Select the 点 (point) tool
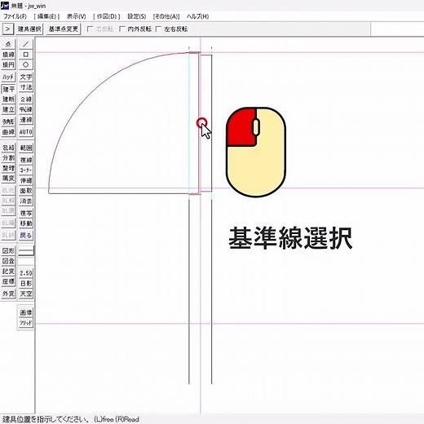Image resolution: width=424 pixels, height=424 pixels. [x=8, y=44]
